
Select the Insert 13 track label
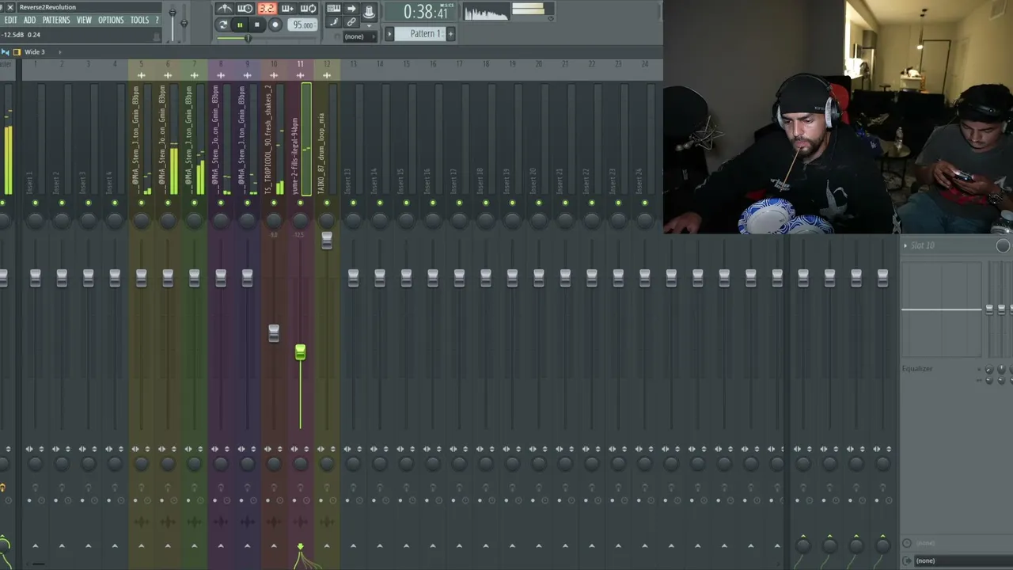pyautogui.click(x=347, y=181)
